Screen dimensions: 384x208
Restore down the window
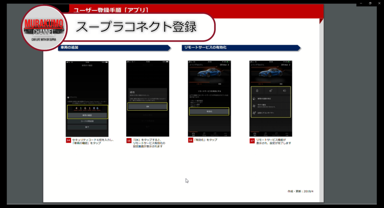click(370, 3)
